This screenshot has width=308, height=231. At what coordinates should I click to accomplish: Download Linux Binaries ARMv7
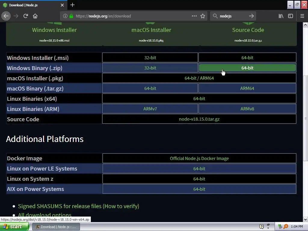tap(150, 109)
